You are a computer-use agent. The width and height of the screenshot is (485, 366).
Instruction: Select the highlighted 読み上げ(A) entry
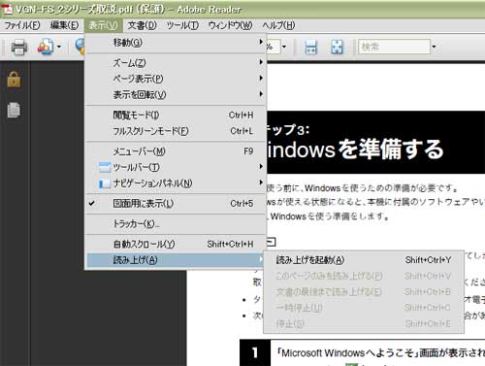point(176,260)
